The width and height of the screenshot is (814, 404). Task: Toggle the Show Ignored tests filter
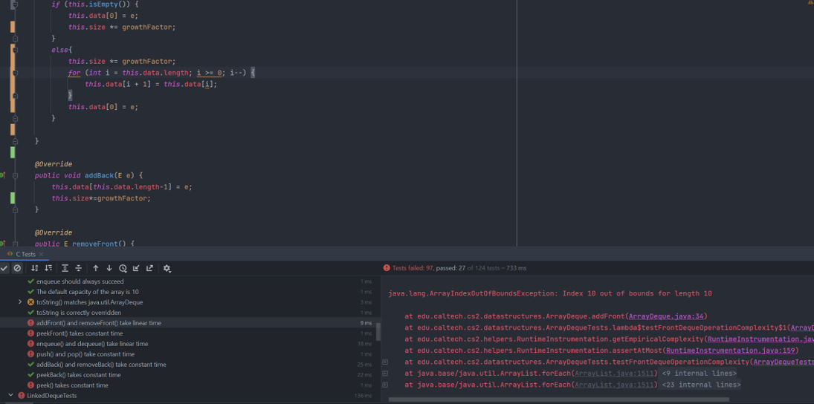pyautogui.click(x=18, y=268)
